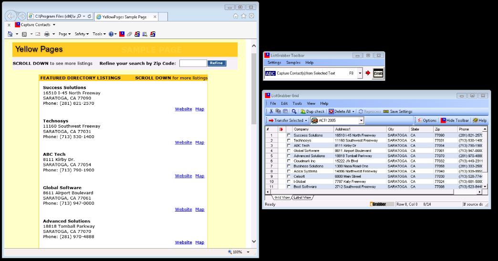Expand the Safety menu dropdown
The width and height of the screenshot is (498, 261).
pos(82,34)
